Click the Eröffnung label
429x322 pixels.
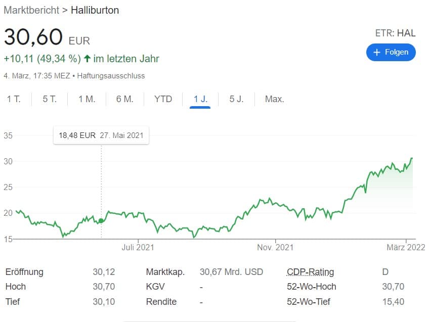click(24, 272)
